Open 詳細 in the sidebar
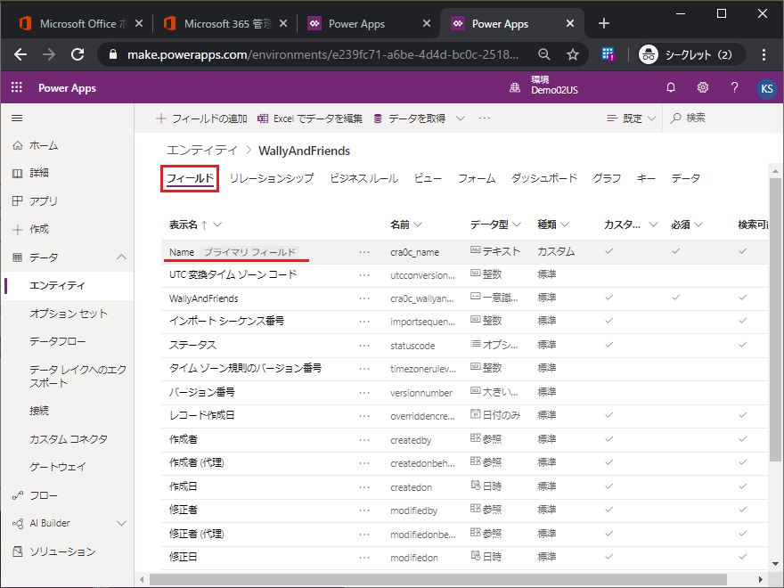 tap(38, 173)
